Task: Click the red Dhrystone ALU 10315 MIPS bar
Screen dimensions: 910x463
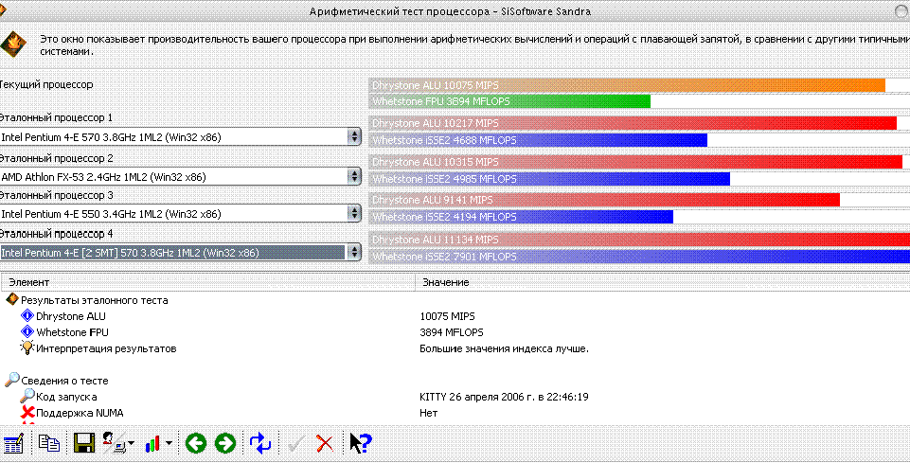Action: coord(635,161)
